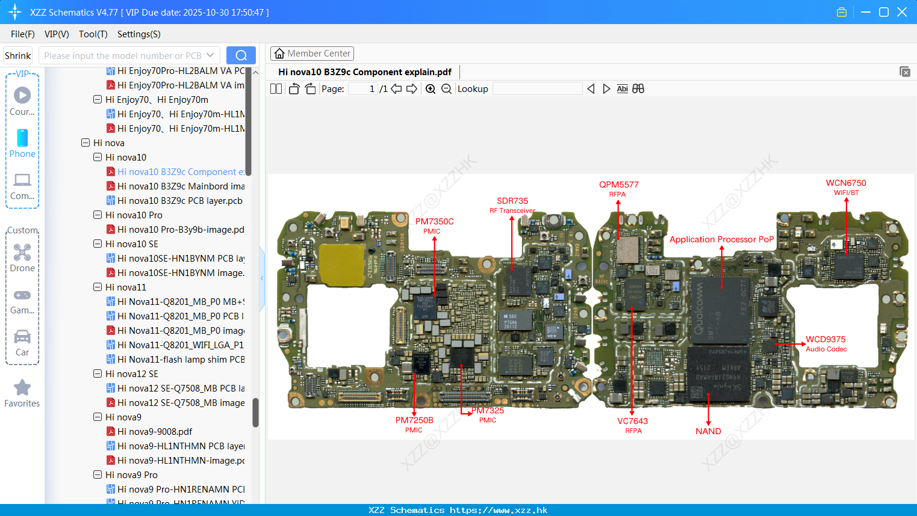Select the Game console category
Image resolution: width=917 pixels, height=516 pixels.
(x=22, y=301)
